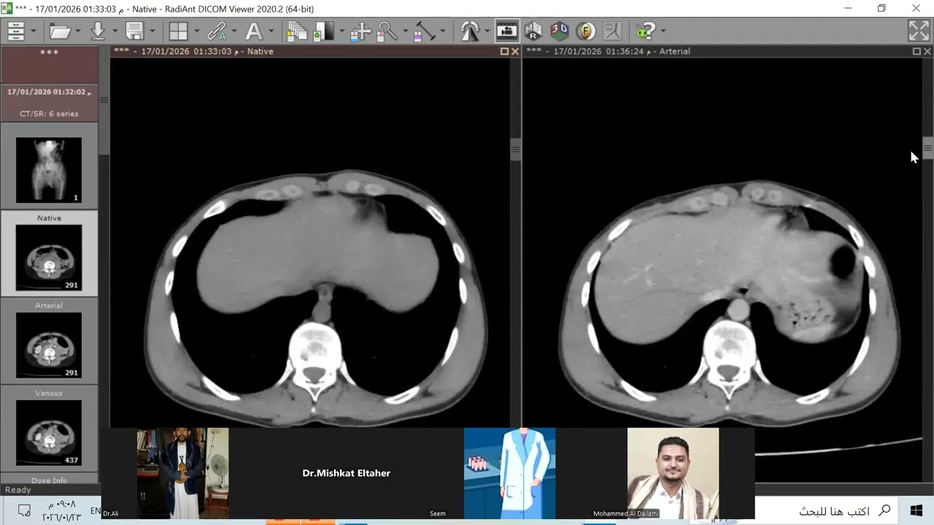Click the floppy disk export icon

point(134,31)
